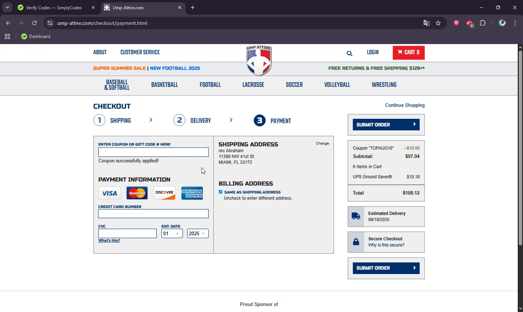This screenshot has width=523, height=312.
Task: Click the Login link
Action: click(373, 53)
